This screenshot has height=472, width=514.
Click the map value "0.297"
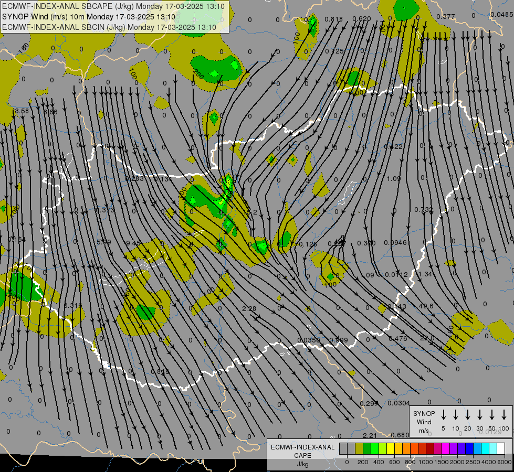(x=369, y=403)
